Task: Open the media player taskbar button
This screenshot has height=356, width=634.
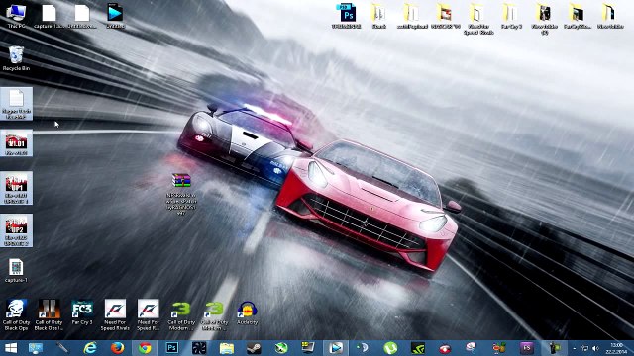Action: [336, 348]
